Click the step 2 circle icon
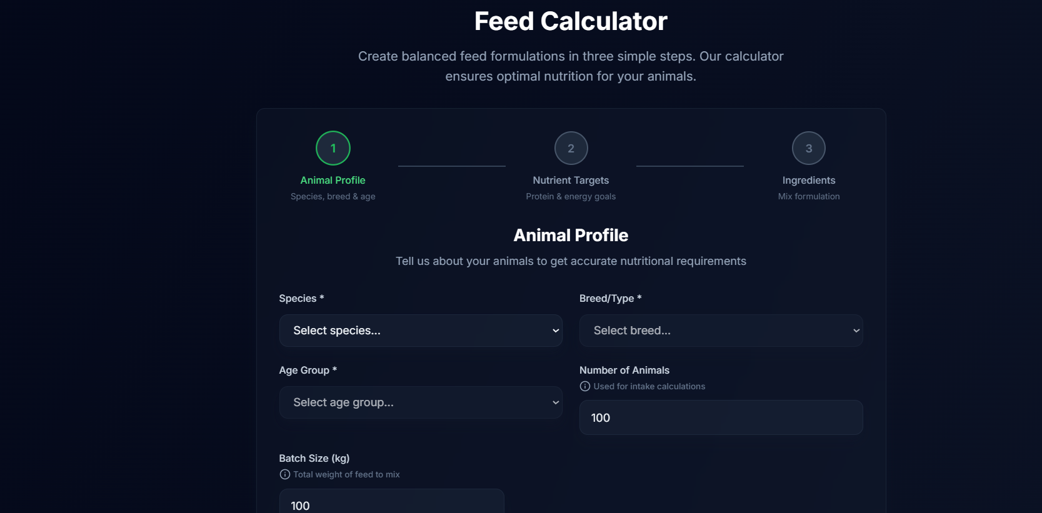This screenshot has width=1042, height=513. coord(571,148)
